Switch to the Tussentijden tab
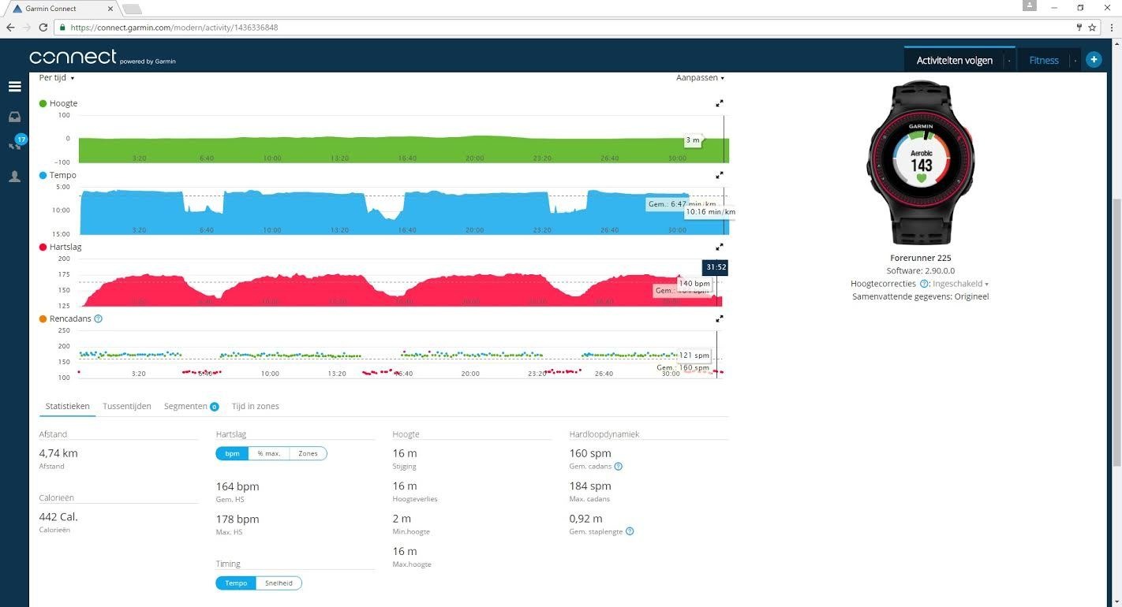 point(126,406)
